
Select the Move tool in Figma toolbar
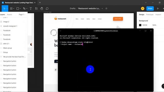tap(4, 8)
